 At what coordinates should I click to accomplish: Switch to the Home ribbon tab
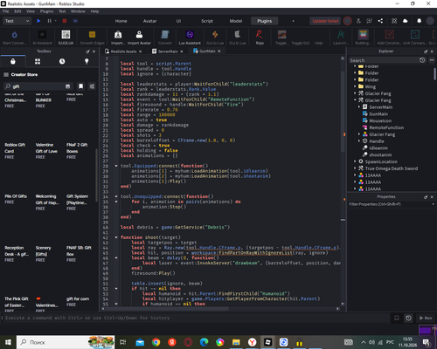121,21
